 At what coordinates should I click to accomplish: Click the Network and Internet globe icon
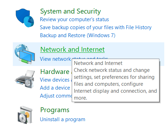pos(25,54)
